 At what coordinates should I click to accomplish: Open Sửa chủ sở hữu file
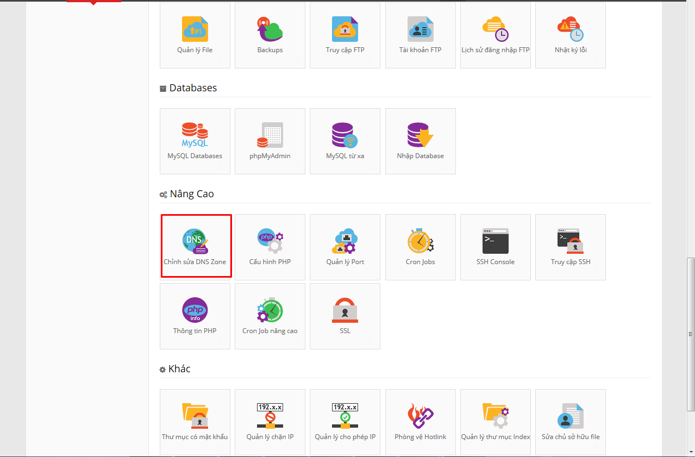[x=571, y=422]
